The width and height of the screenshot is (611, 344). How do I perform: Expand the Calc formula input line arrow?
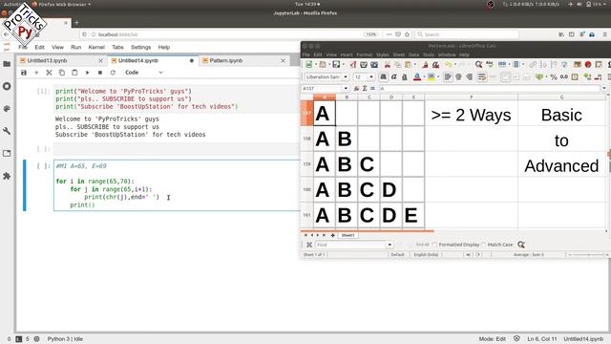(x=604, y=88)
